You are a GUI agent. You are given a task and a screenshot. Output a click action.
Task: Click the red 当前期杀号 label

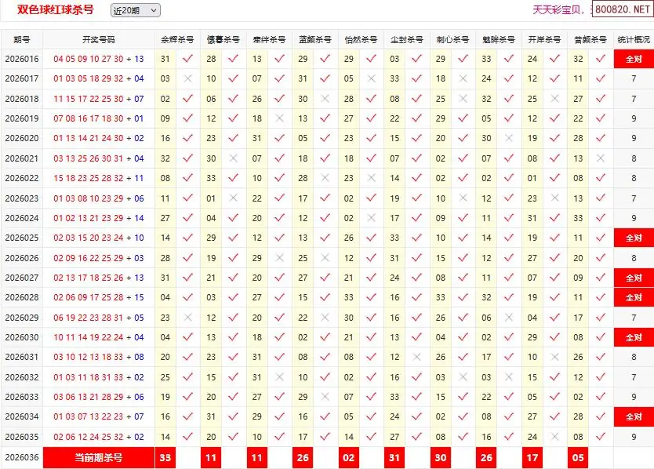pyautogui.click(x=99, y=458)
